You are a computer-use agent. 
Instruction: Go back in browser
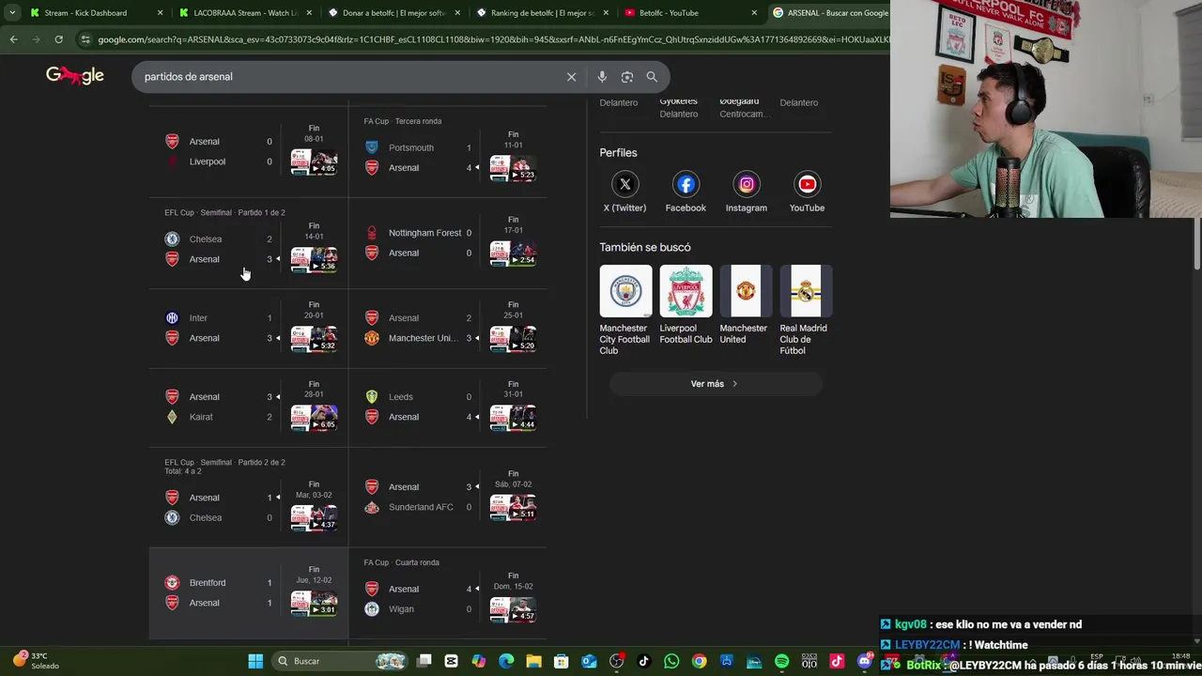point(13,39)
